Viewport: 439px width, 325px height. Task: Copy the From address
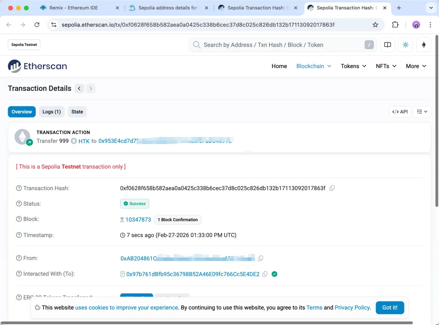(261, 258)
